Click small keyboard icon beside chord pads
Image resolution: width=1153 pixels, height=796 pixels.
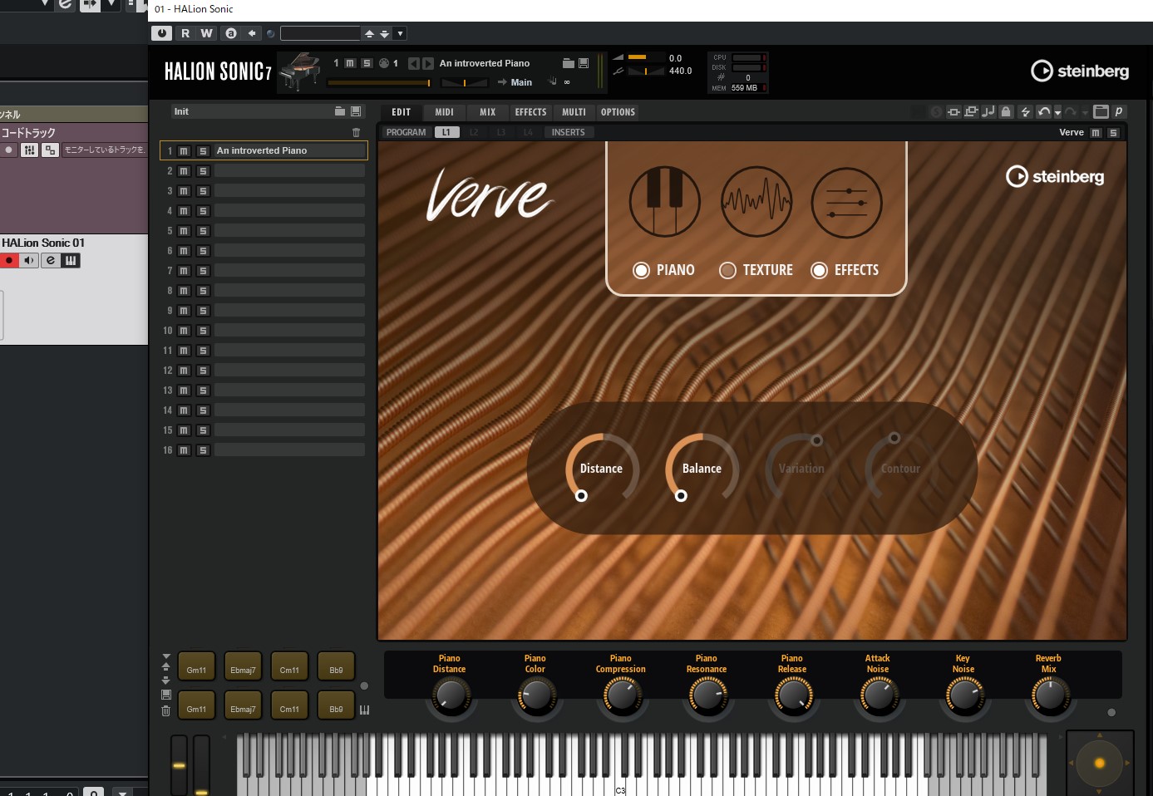click(364, 710)
